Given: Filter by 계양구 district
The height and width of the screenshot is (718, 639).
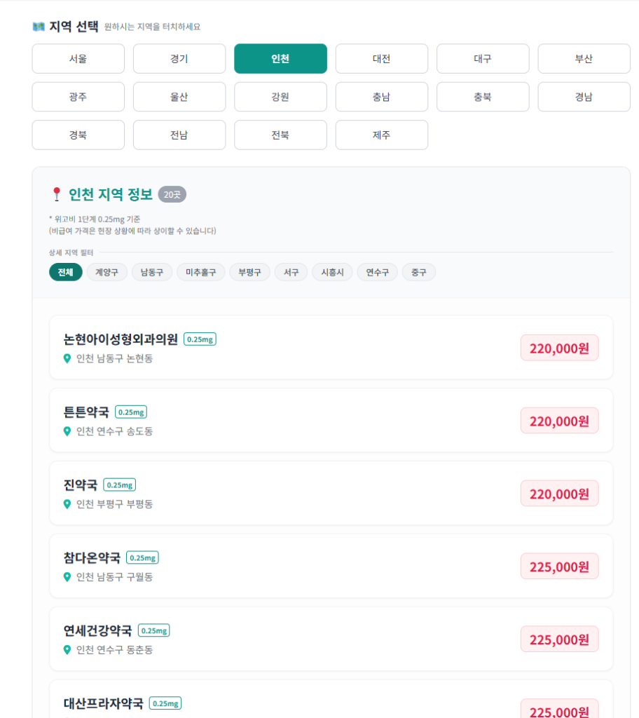Looking at the screenshot, I should pos(106,272).
